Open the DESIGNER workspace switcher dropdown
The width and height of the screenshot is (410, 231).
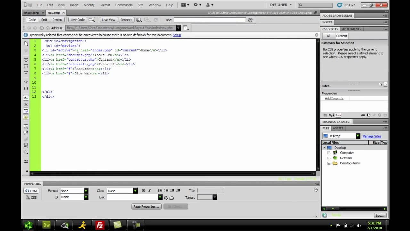click(x=281, y=5)
